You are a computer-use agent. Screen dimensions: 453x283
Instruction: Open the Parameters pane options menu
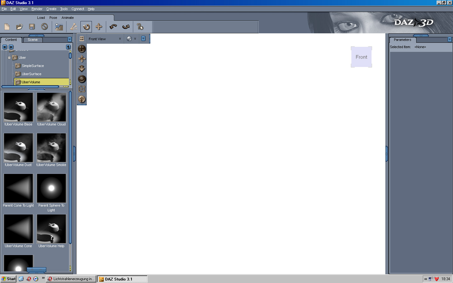tap(450, 39)
